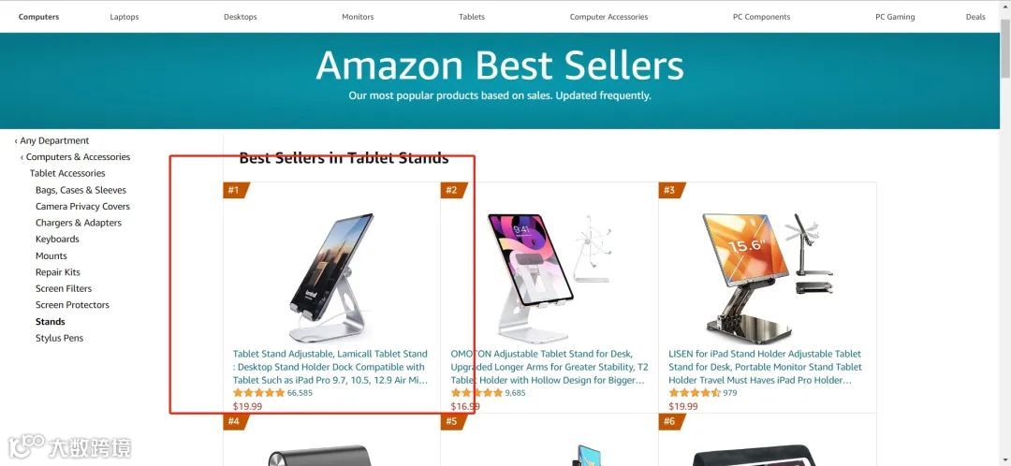
Task: Open the Laptops navigation tab
Action: [x=125, y=17]
